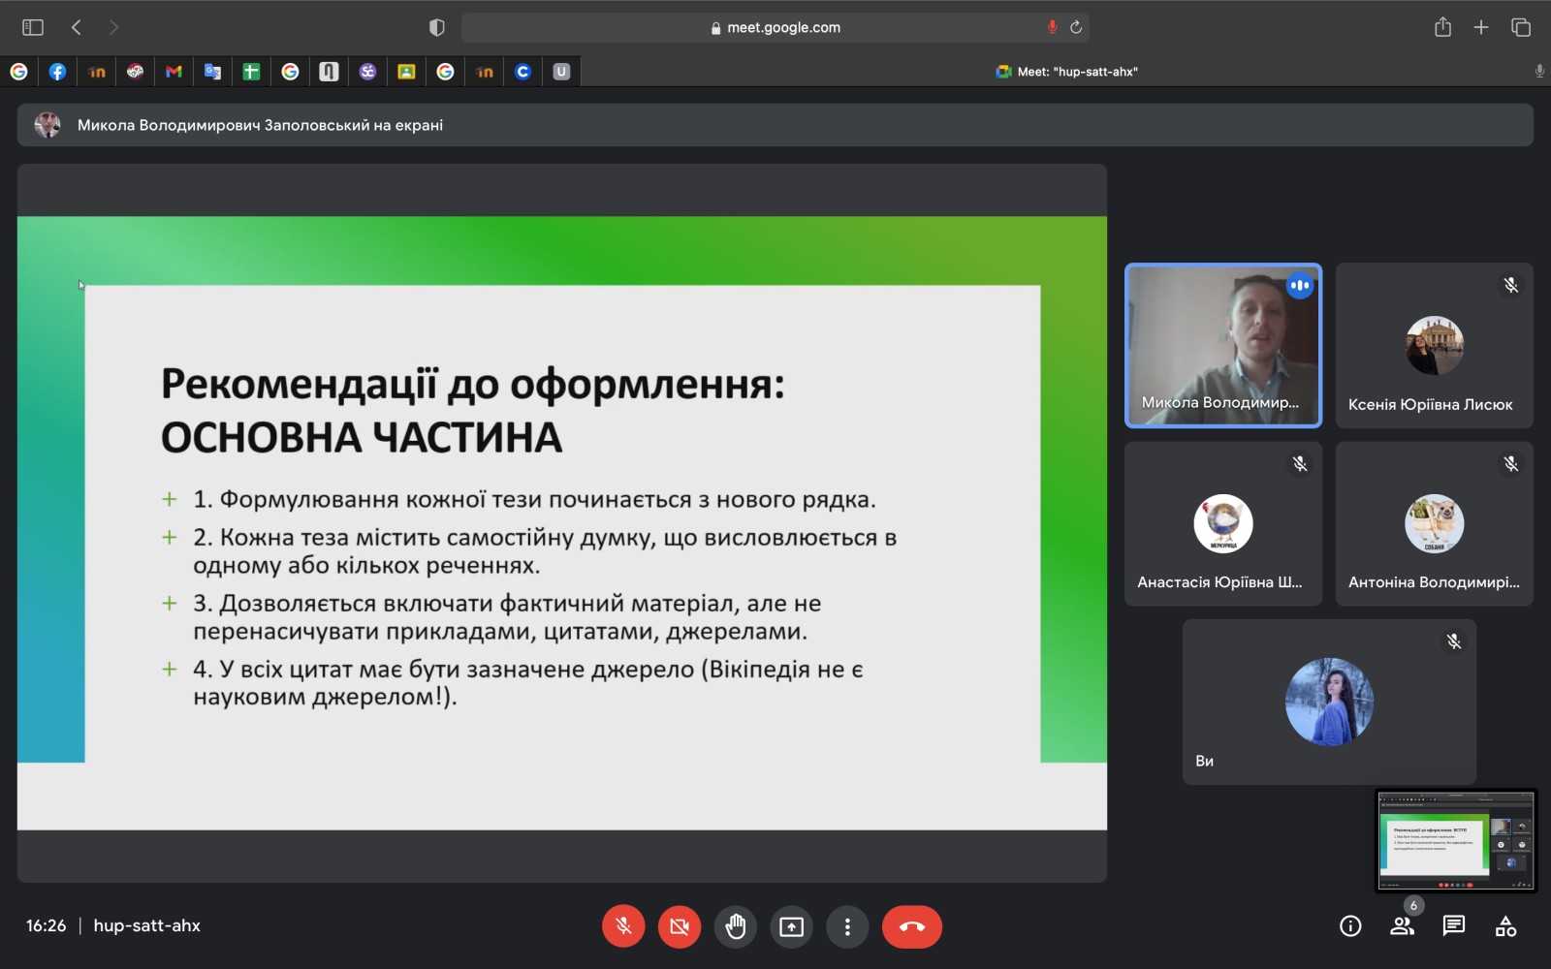Open more options three-dot menu
The width and height of the screenshot is (1551, 969).
click(847, 926)
